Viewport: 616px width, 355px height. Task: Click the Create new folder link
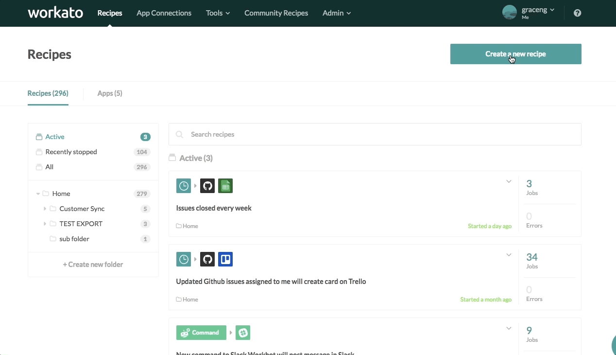click(x=93, y=265)
